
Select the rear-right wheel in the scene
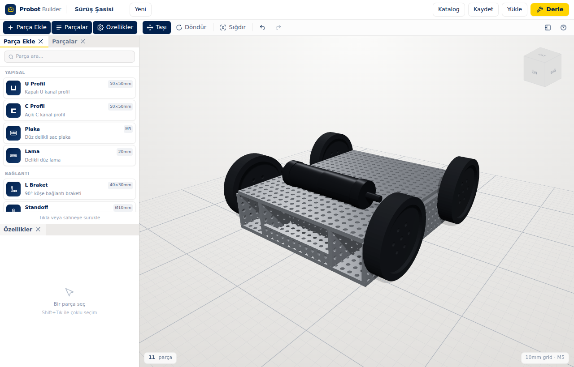point(458,190)
